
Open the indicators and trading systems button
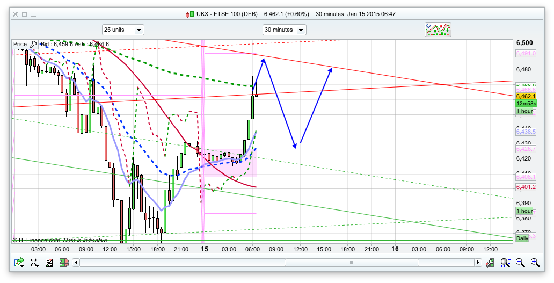(438, 30)
